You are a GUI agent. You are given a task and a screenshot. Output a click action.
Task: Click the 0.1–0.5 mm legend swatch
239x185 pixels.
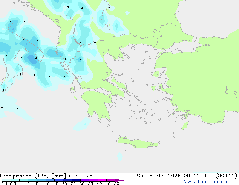pyautogui.click(x=6, y=180)
